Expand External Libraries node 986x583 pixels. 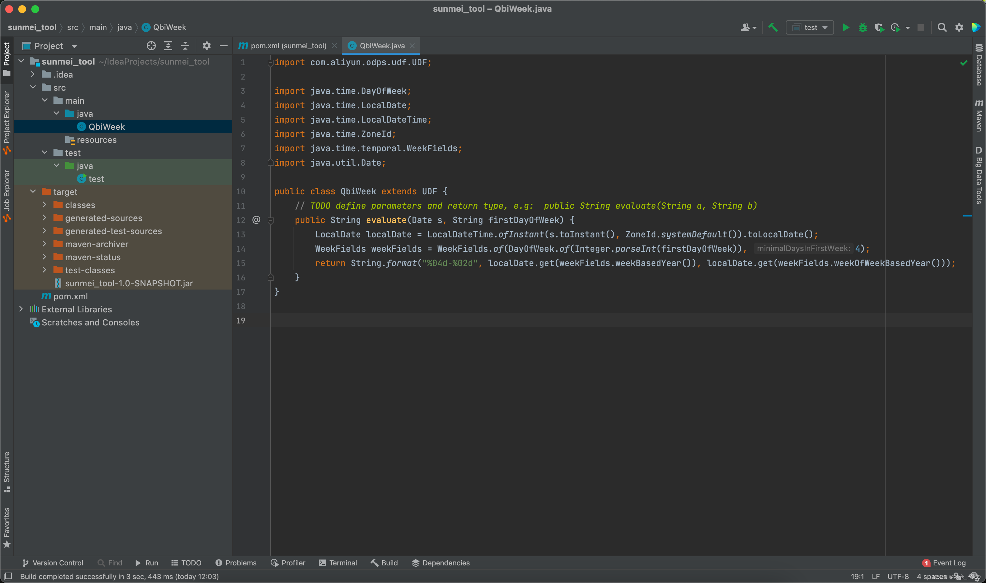tap(21, 309)
